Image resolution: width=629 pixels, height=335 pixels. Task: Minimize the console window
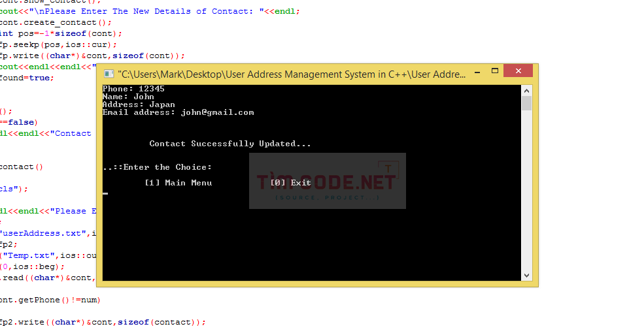(x=477, y=73)
